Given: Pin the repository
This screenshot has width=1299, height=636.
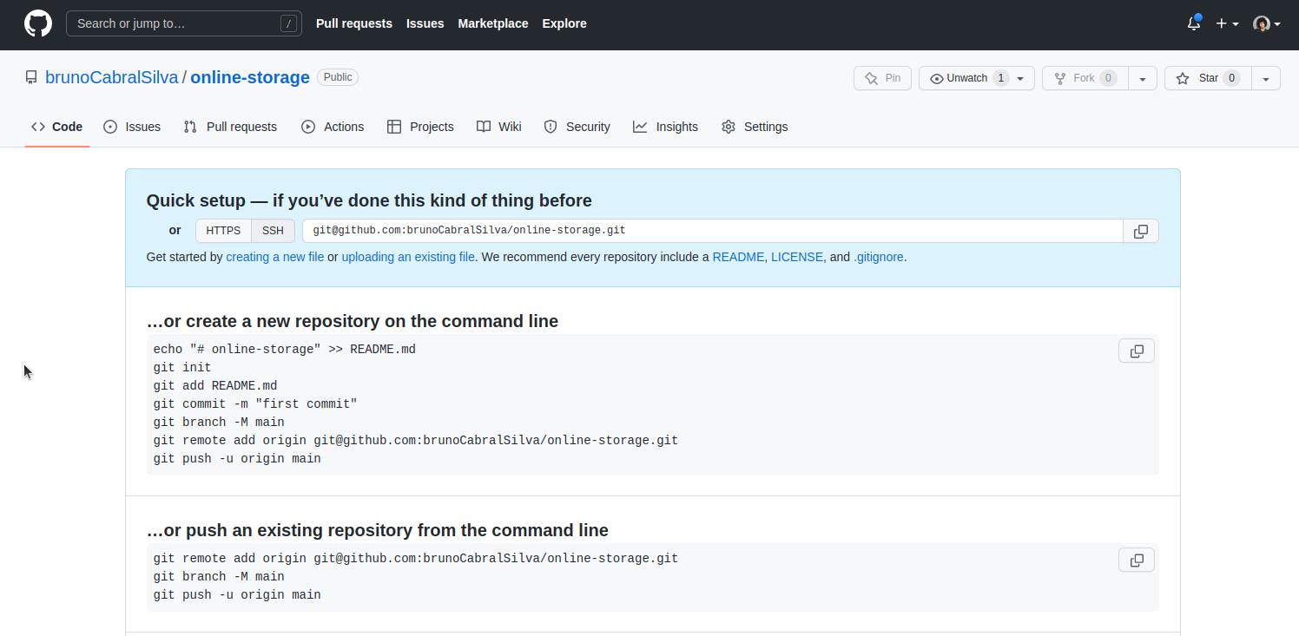Looking at the screenshot, I should pyautogui.click(x=882, y=78).
